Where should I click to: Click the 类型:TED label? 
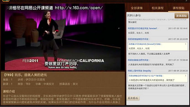pyautogui.click(x=24, y=84)
